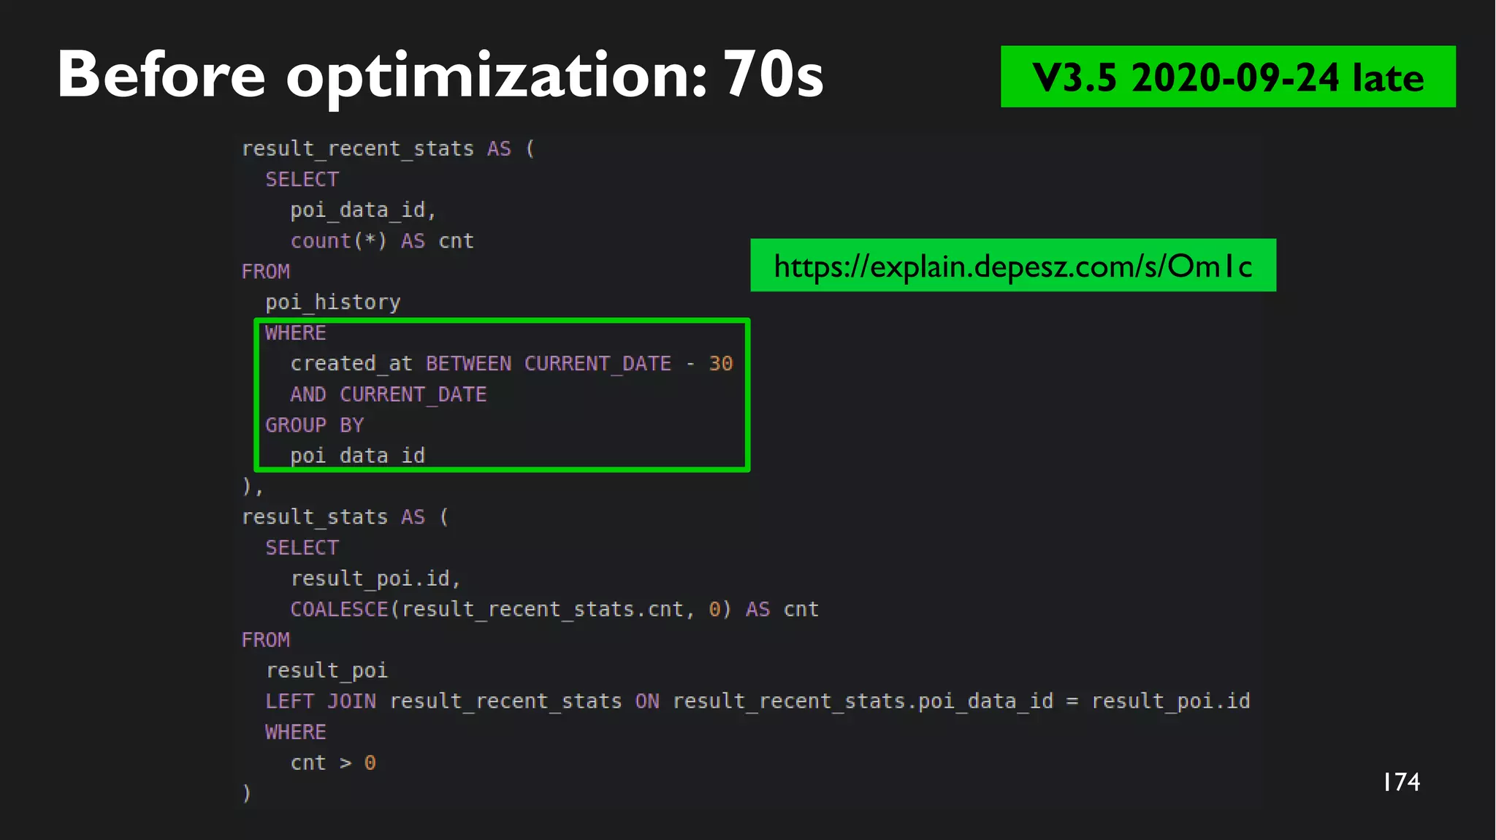Click the 'count(*) AS cnt' line

coord(382,241)
